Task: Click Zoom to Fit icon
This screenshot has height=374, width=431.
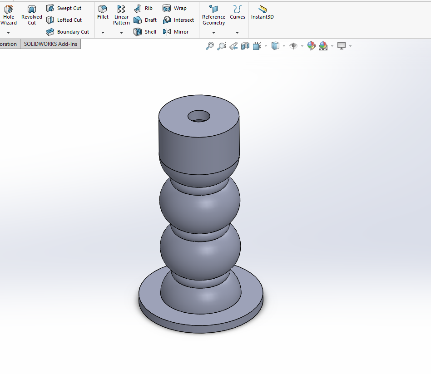Action: click(210, 46)
